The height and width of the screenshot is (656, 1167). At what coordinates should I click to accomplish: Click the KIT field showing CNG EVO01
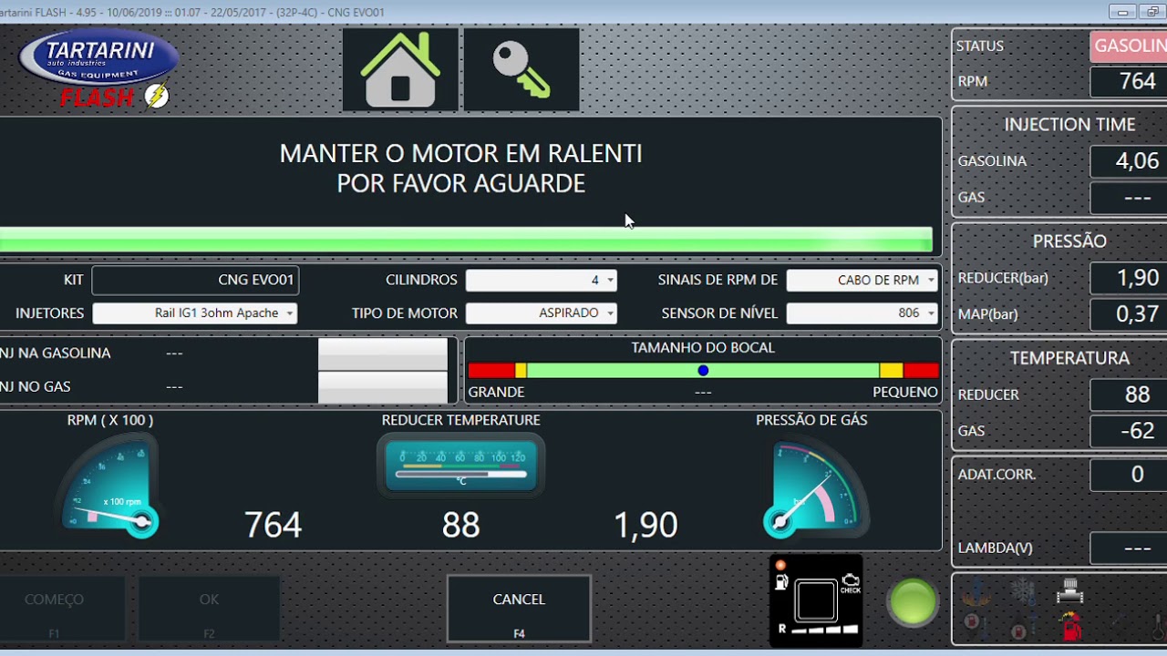click(x=195, y=281)
